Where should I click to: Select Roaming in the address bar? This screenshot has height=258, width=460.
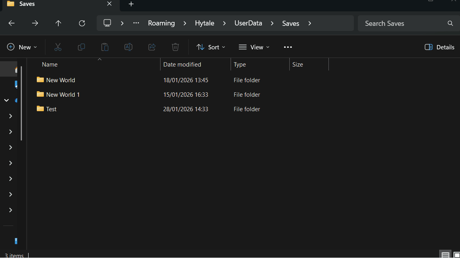click(161, 23)
